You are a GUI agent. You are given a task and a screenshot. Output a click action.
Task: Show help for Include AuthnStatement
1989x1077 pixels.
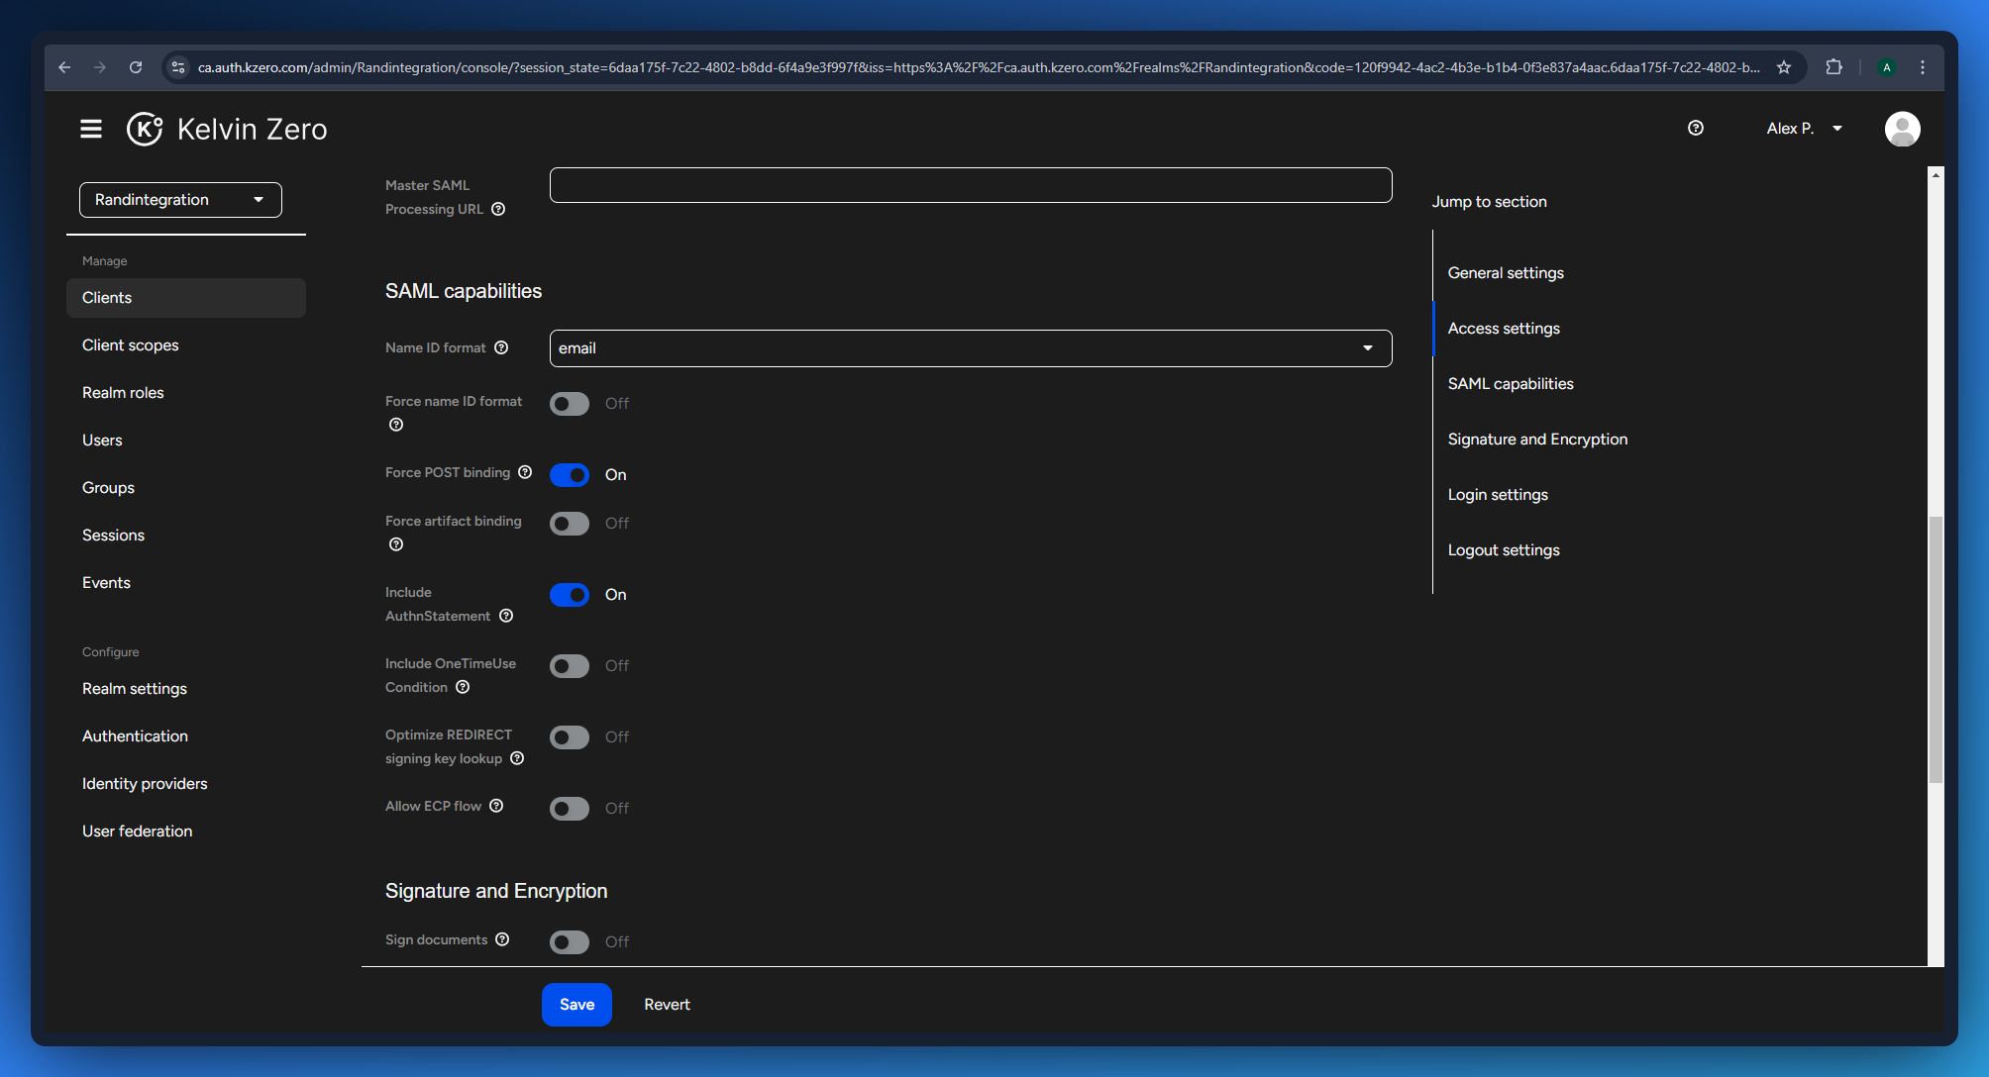tap(506, 616)
